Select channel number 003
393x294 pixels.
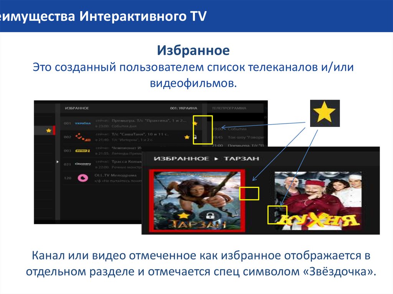tap(67, 151)
